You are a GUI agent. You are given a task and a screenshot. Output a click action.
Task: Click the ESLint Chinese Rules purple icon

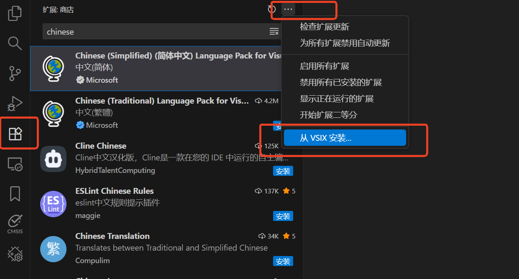pyautogui.click(x=53, y=204)
